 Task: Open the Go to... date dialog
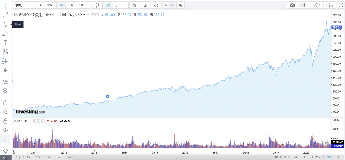(71, 157)
